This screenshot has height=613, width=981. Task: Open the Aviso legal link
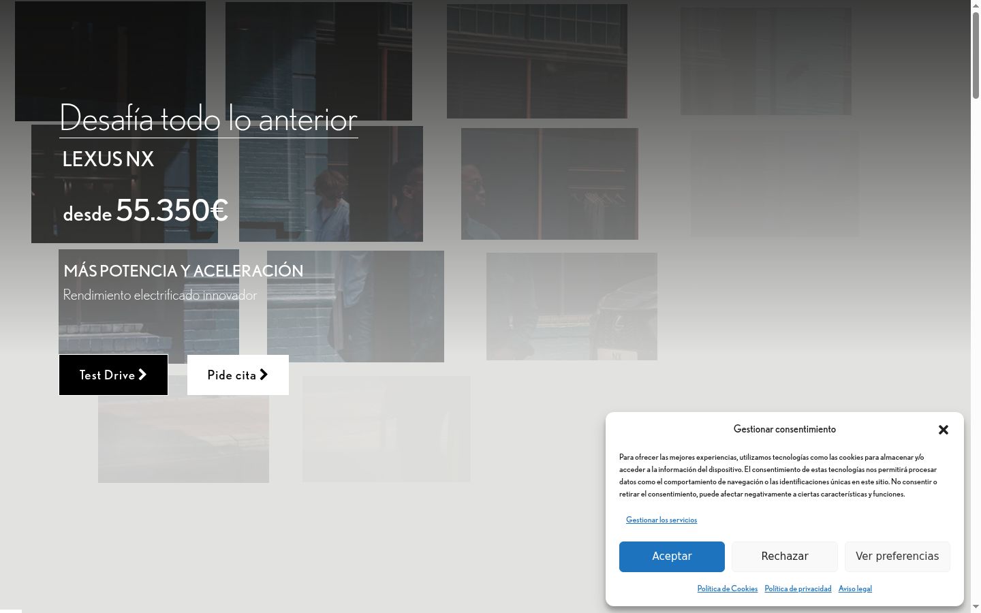[x=855, y=588]
